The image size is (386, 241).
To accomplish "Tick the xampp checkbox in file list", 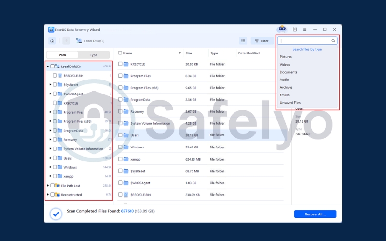I will click(120, 159).
